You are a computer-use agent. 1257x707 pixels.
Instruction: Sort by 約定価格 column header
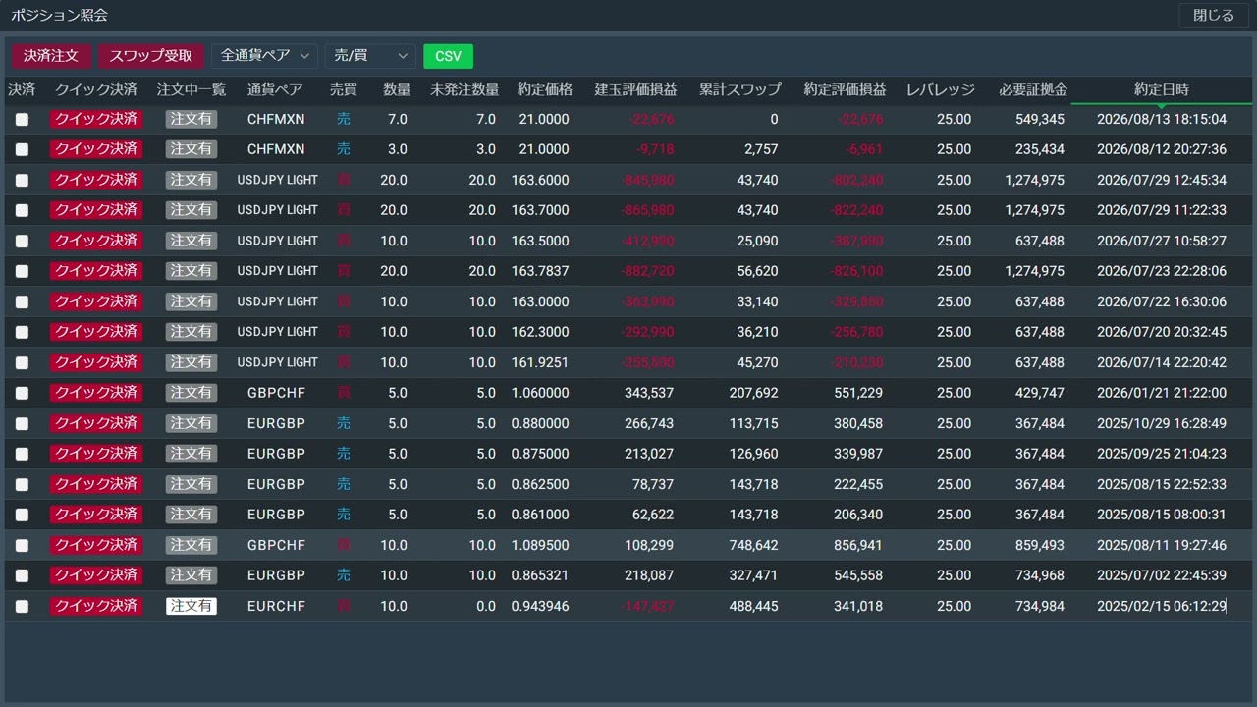545,89
